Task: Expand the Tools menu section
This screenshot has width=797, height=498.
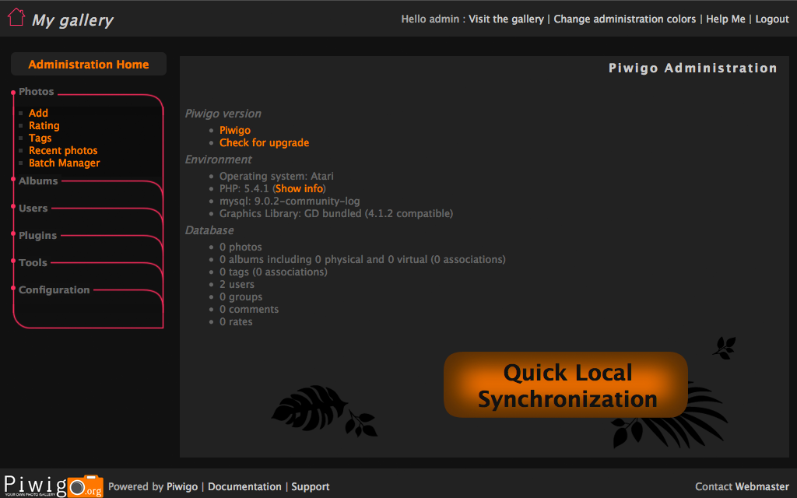Action: pos(33,263)
